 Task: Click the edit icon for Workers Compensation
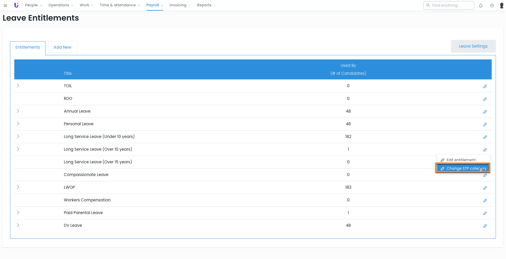click(485, 201)
